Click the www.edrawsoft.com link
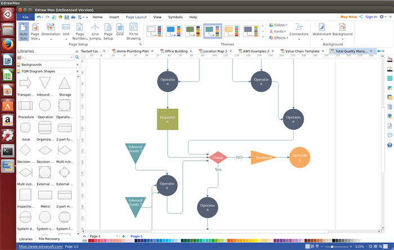 (41, 247)
